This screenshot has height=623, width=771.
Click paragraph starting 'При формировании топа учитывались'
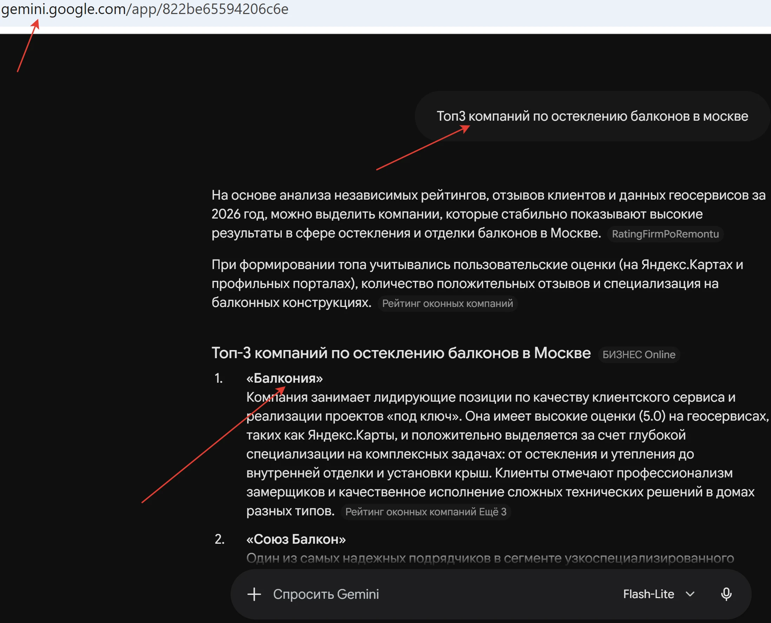477,283
